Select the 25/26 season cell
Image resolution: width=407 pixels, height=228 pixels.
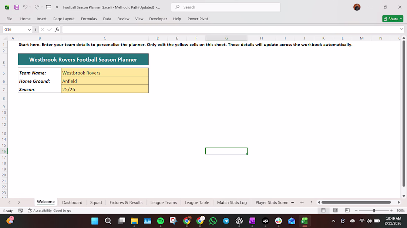[x=105, y=89]
